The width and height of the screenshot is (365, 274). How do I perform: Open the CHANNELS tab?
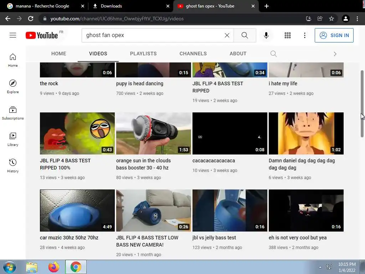pos(193,54)
